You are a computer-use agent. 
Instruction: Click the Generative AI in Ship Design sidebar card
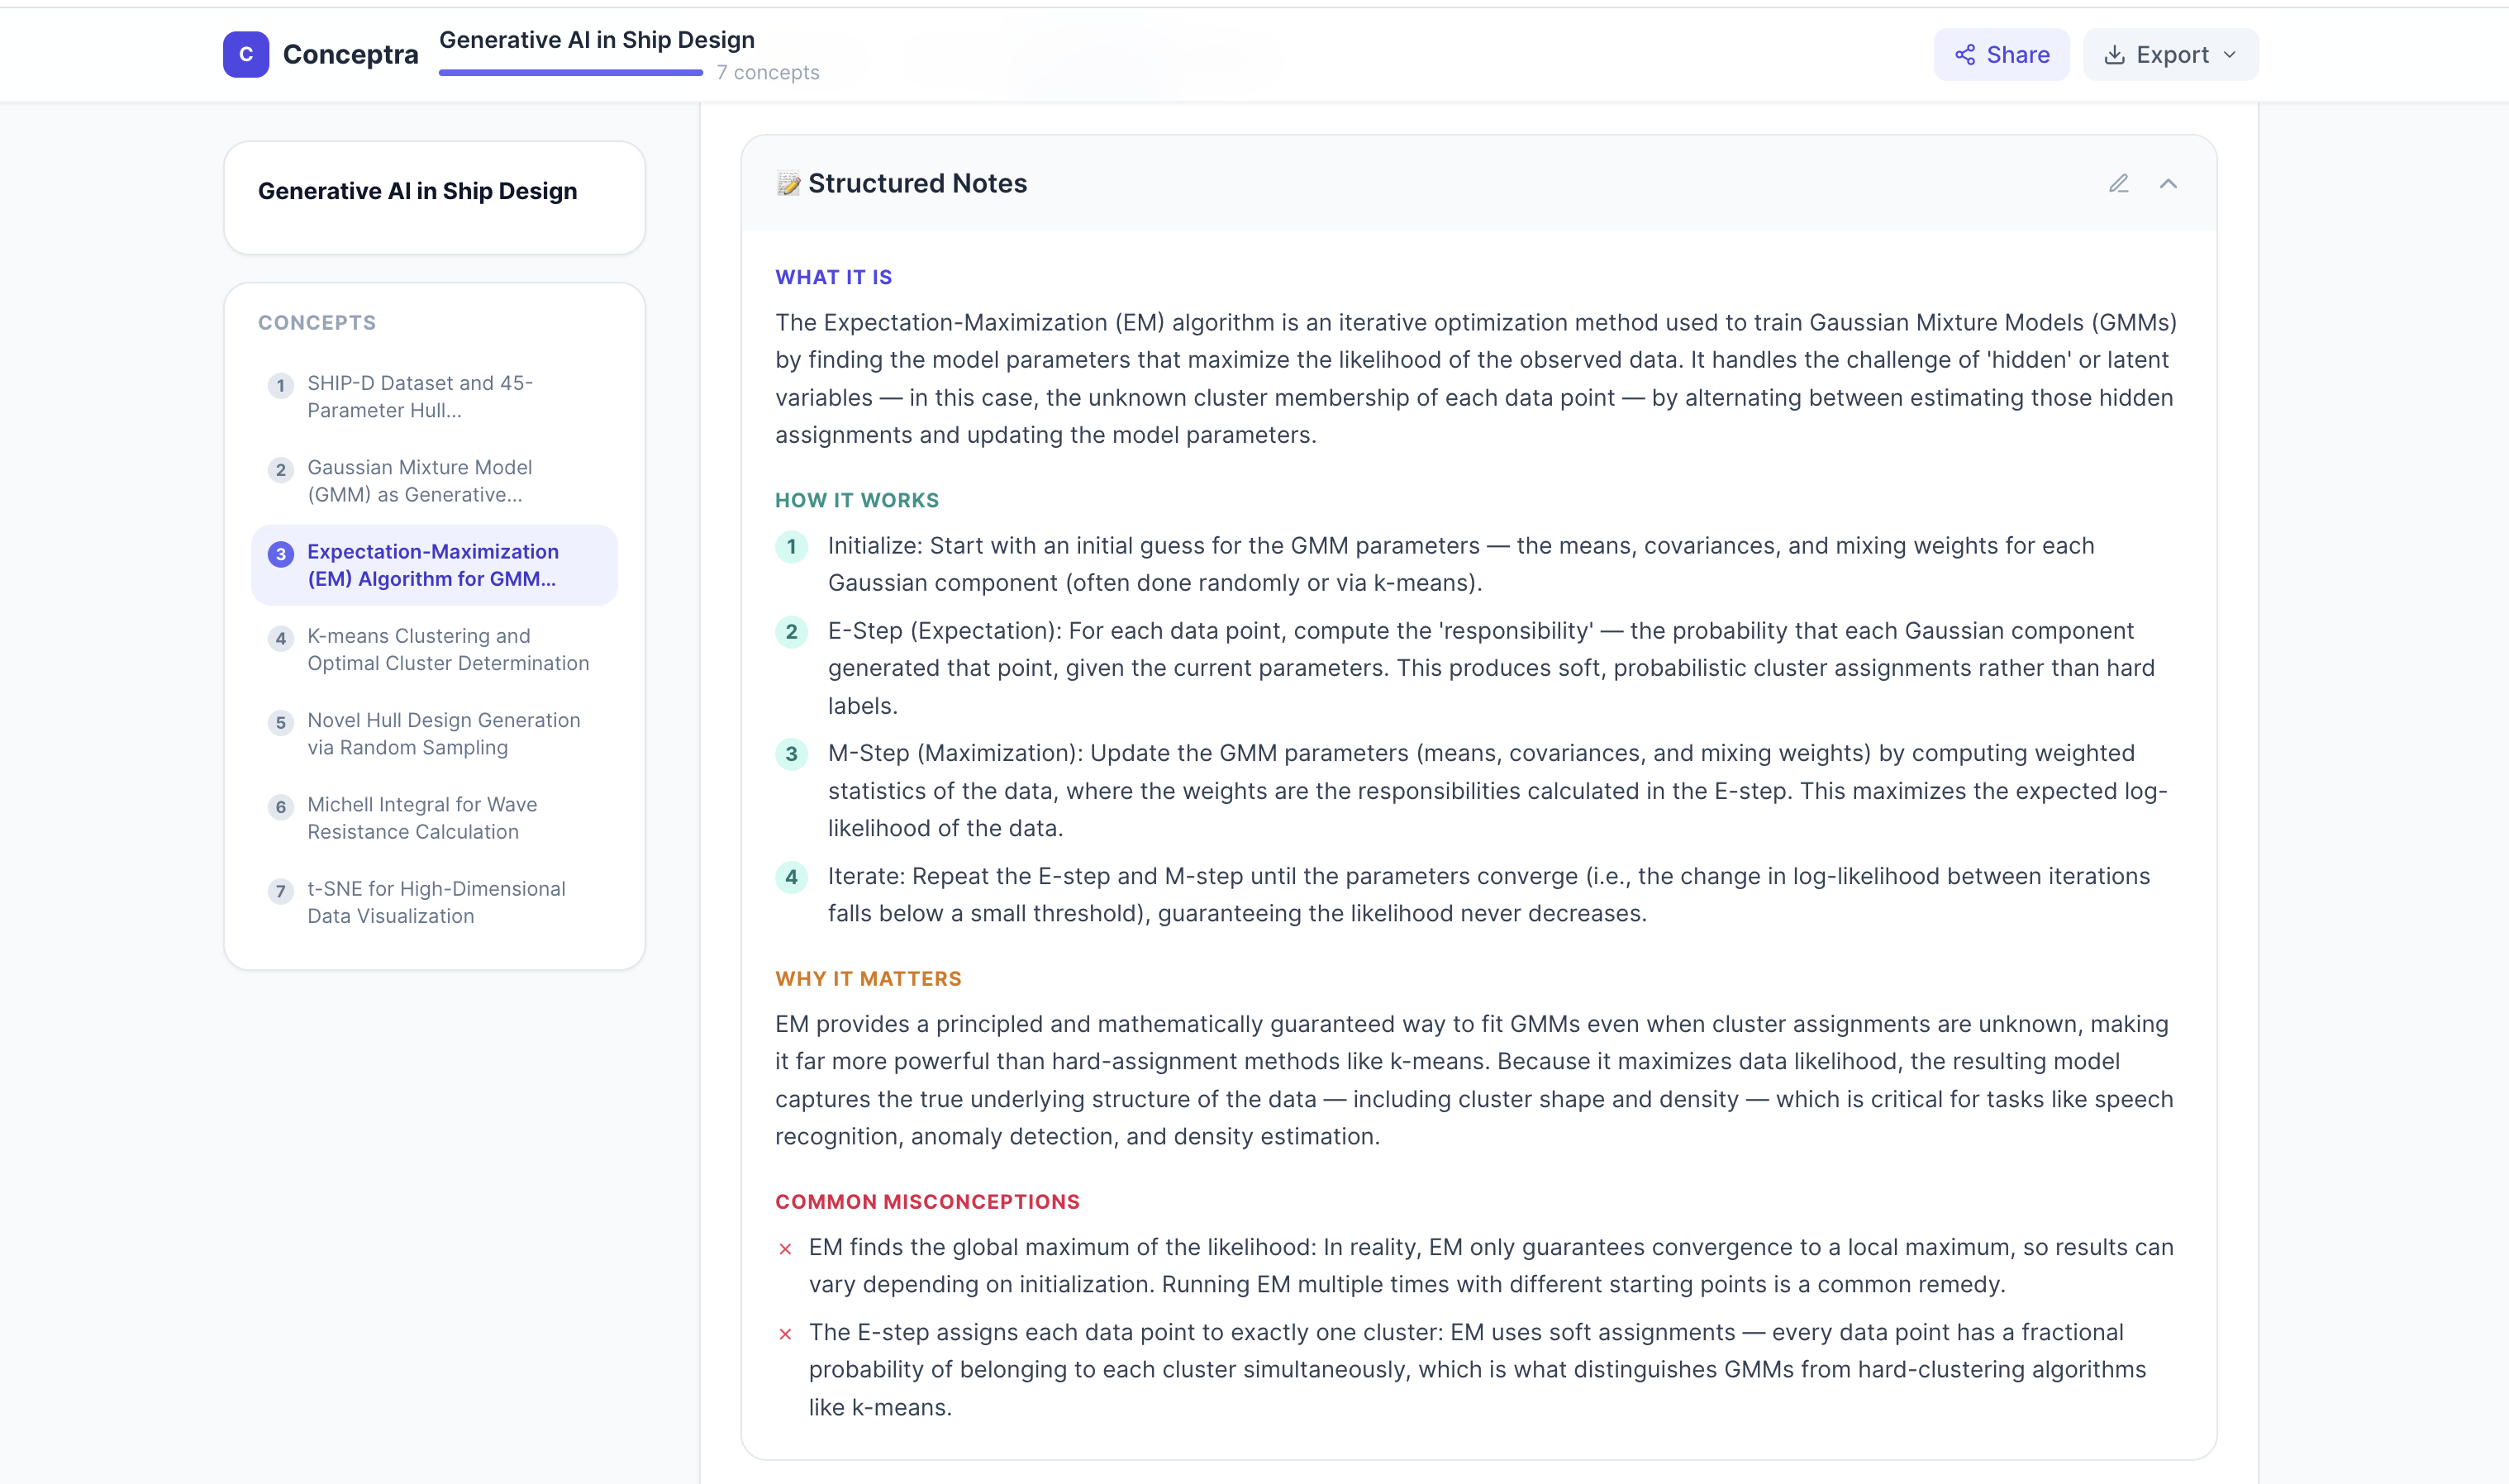[x=434, y=197]
